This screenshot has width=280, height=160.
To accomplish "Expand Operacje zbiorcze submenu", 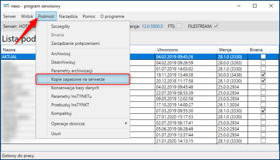I will (83, 124).
